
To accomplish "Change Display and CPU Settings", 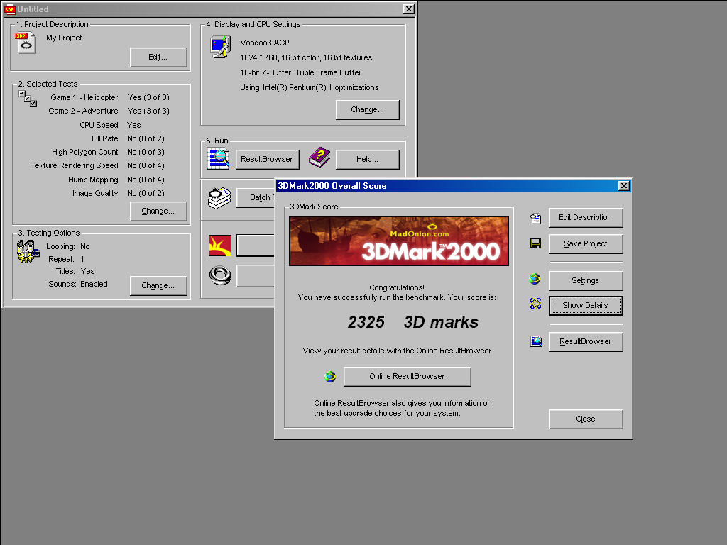I will pos(367,109).
